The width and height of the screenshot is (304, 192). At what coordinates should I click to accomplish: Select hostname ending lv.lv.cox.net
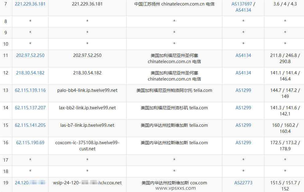87,183
